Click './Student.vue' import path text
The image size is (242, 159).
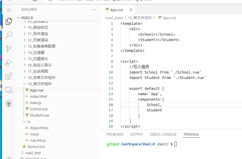189,78
